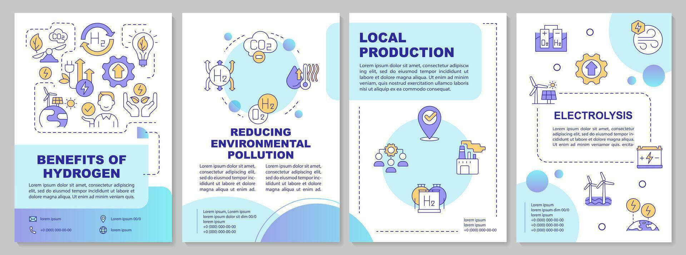Click the 'BENEFITS OF HYDROGEN' heading
Image resolution: width=686 pixels, height=255 pixels.
coord(81,166)
